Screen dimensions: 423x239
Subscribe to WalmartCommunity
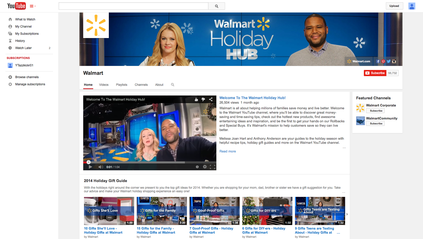click(375, 124)
